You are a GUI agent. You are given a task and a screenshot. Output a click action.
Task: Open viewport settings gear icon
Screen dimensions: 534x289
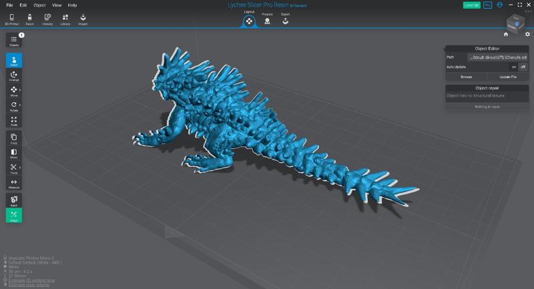tap(527, 34)
